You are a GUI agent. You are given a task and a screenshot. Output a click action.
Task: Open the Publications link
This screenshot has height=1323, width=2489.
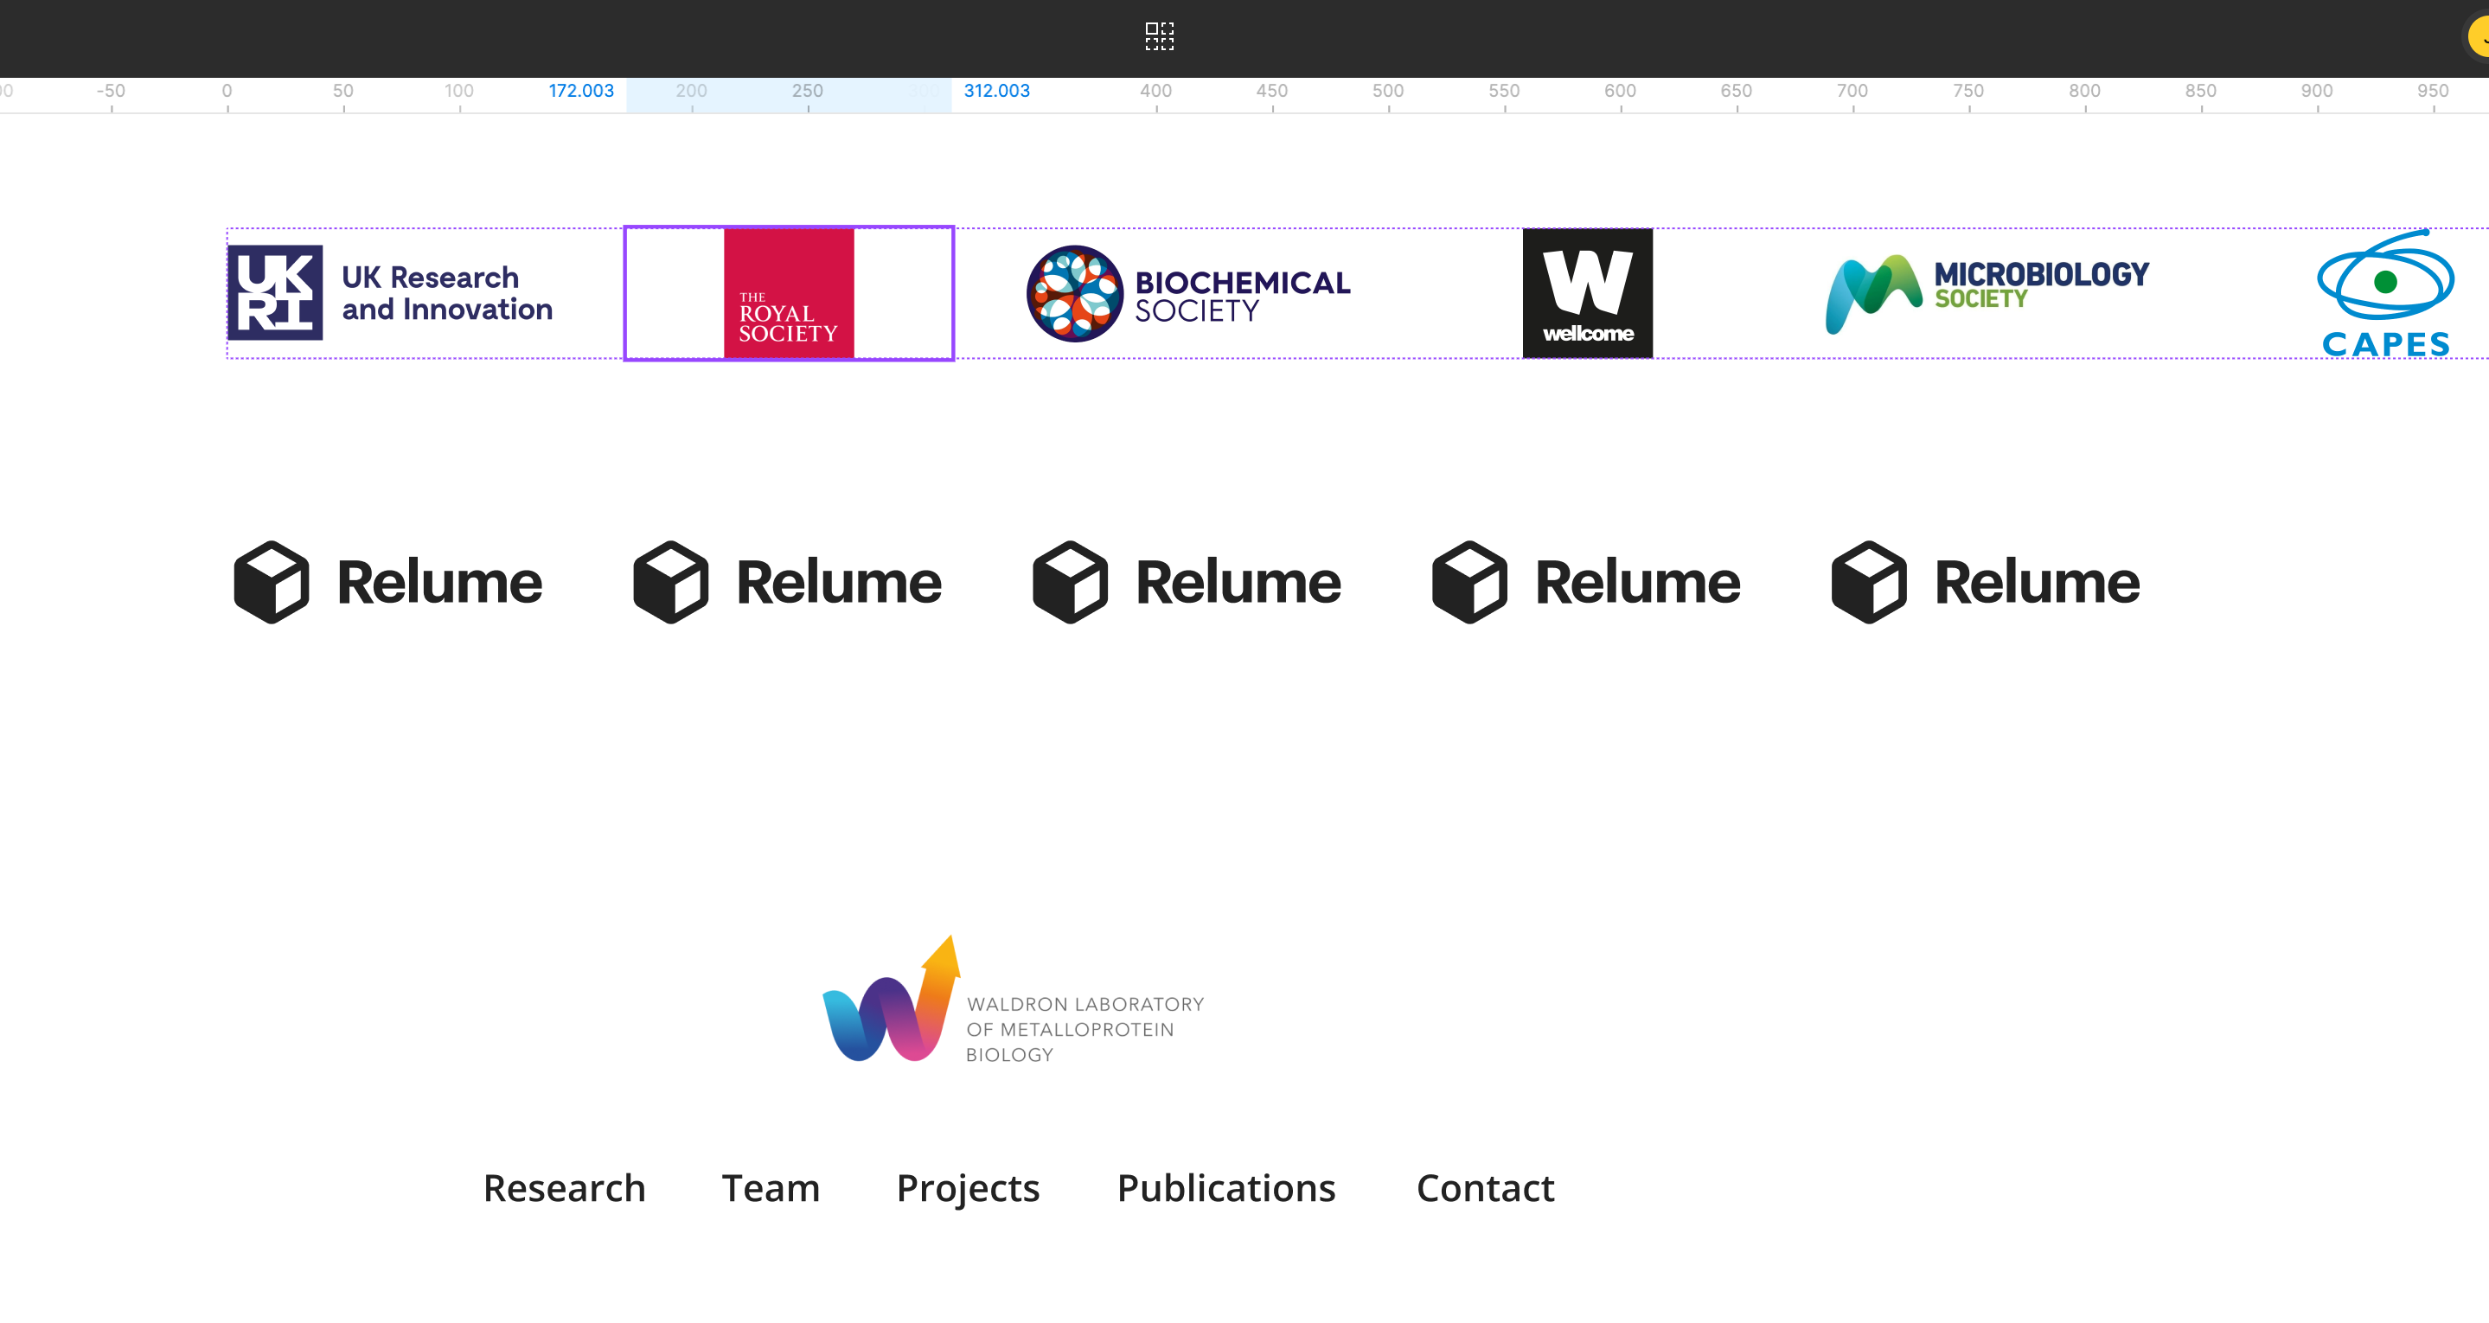coord(1226,1188)
